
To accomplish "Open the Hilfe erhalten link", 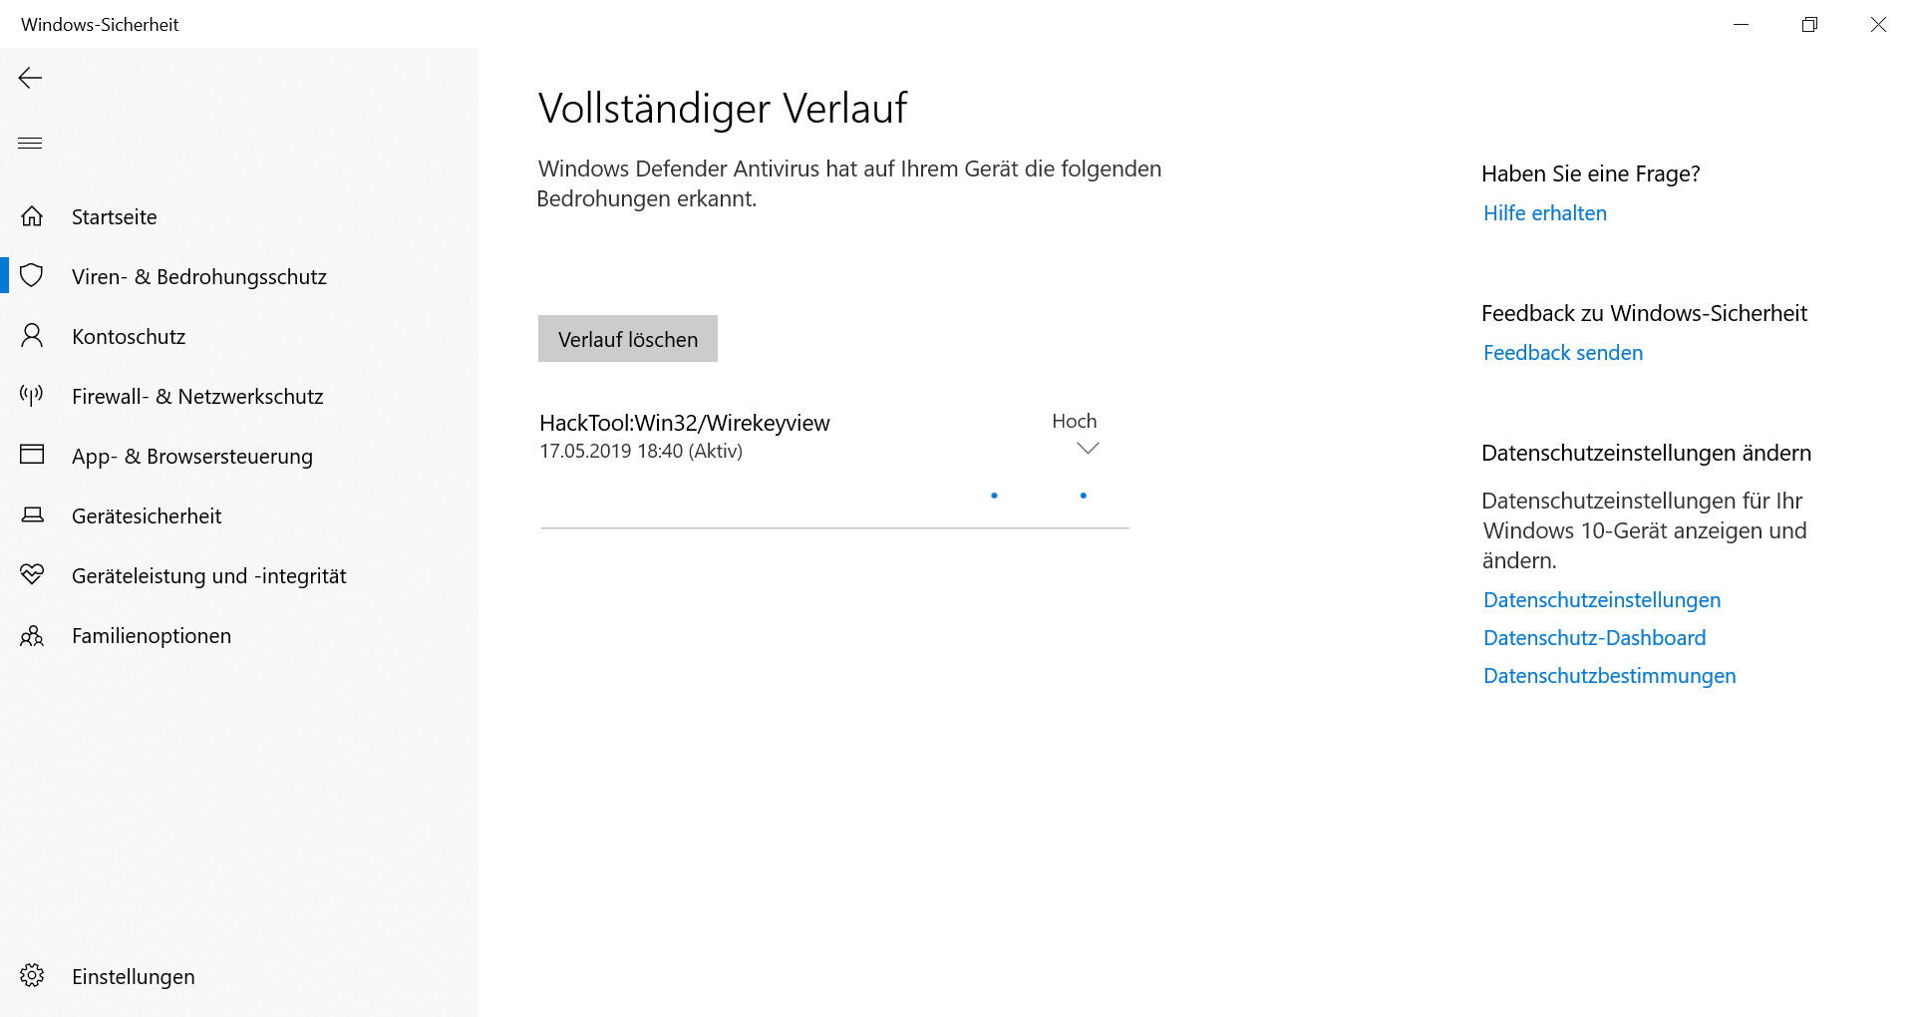I will click(1544, 213).
